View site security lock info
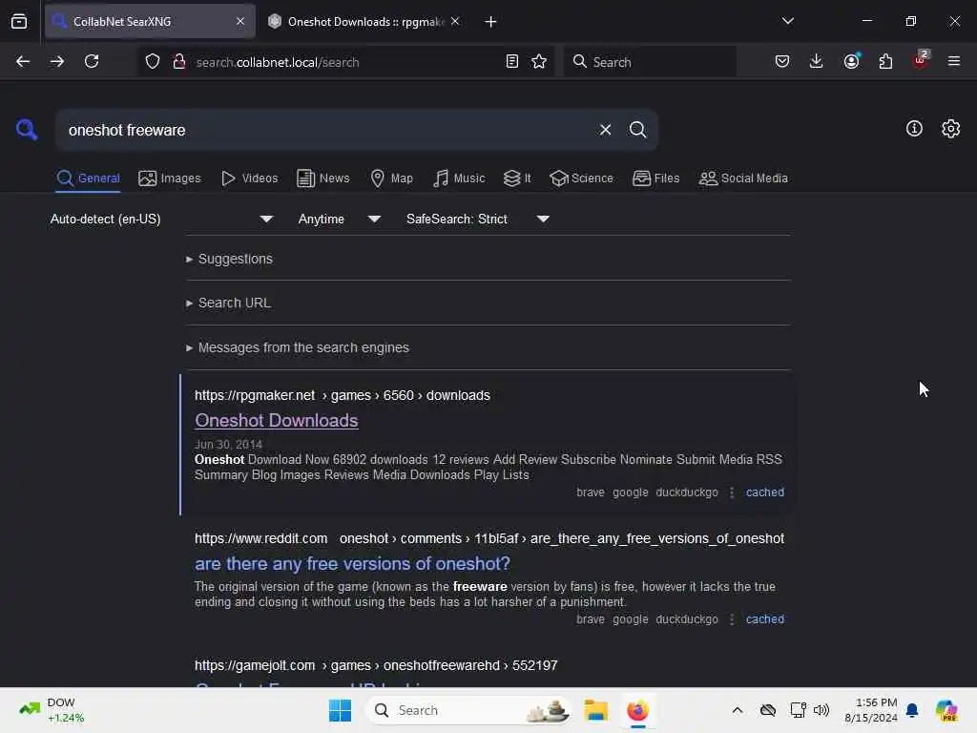 pyautogui.click(x=178, y=62)
